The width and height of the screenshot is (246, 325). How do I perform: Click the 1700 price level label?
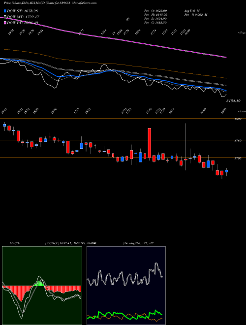(237, 159)
